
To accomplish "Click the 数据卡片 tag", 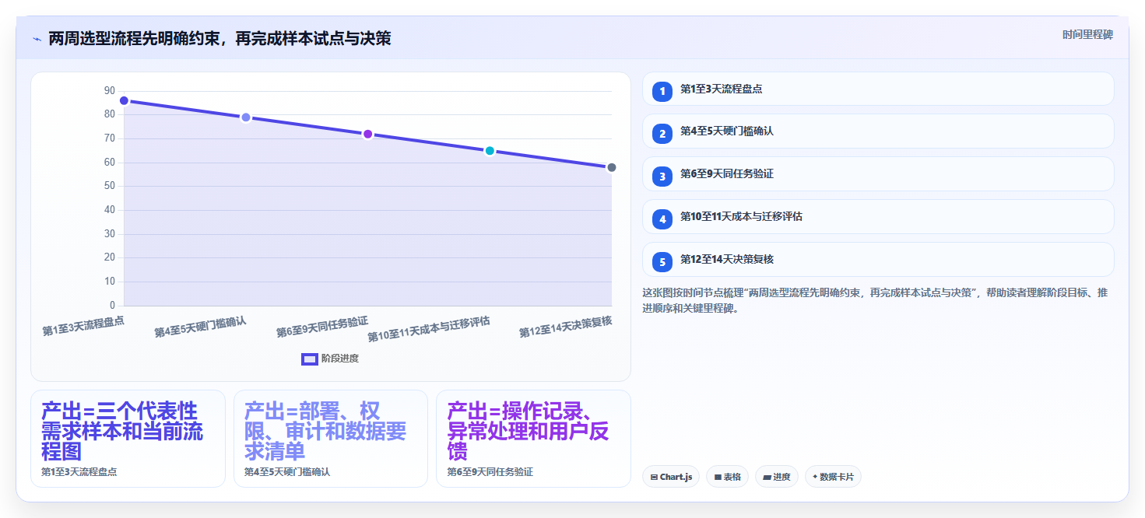I will (833, 477).
